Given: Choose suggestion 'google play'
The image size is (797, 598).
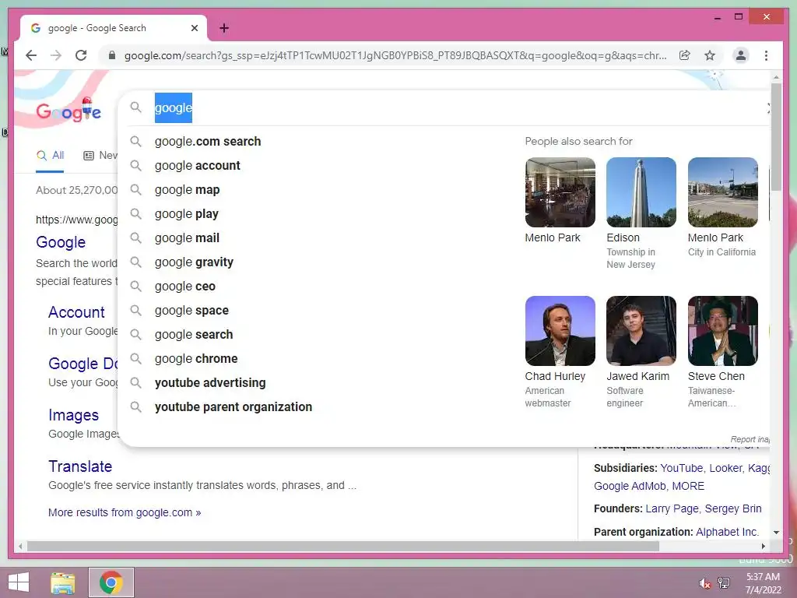Looking at the screenshot, I should tap(187, 213).
